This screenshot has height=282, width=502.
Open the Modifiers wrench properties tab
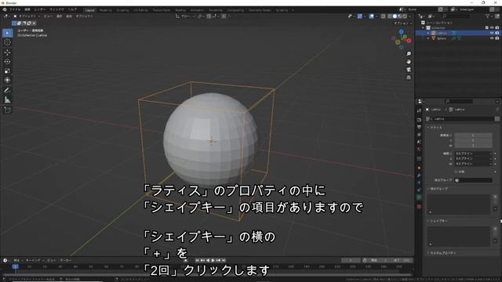[419, 175]
